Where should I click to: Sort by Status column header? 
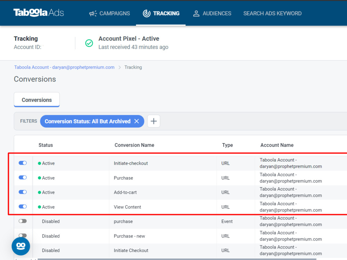[45, 145]
